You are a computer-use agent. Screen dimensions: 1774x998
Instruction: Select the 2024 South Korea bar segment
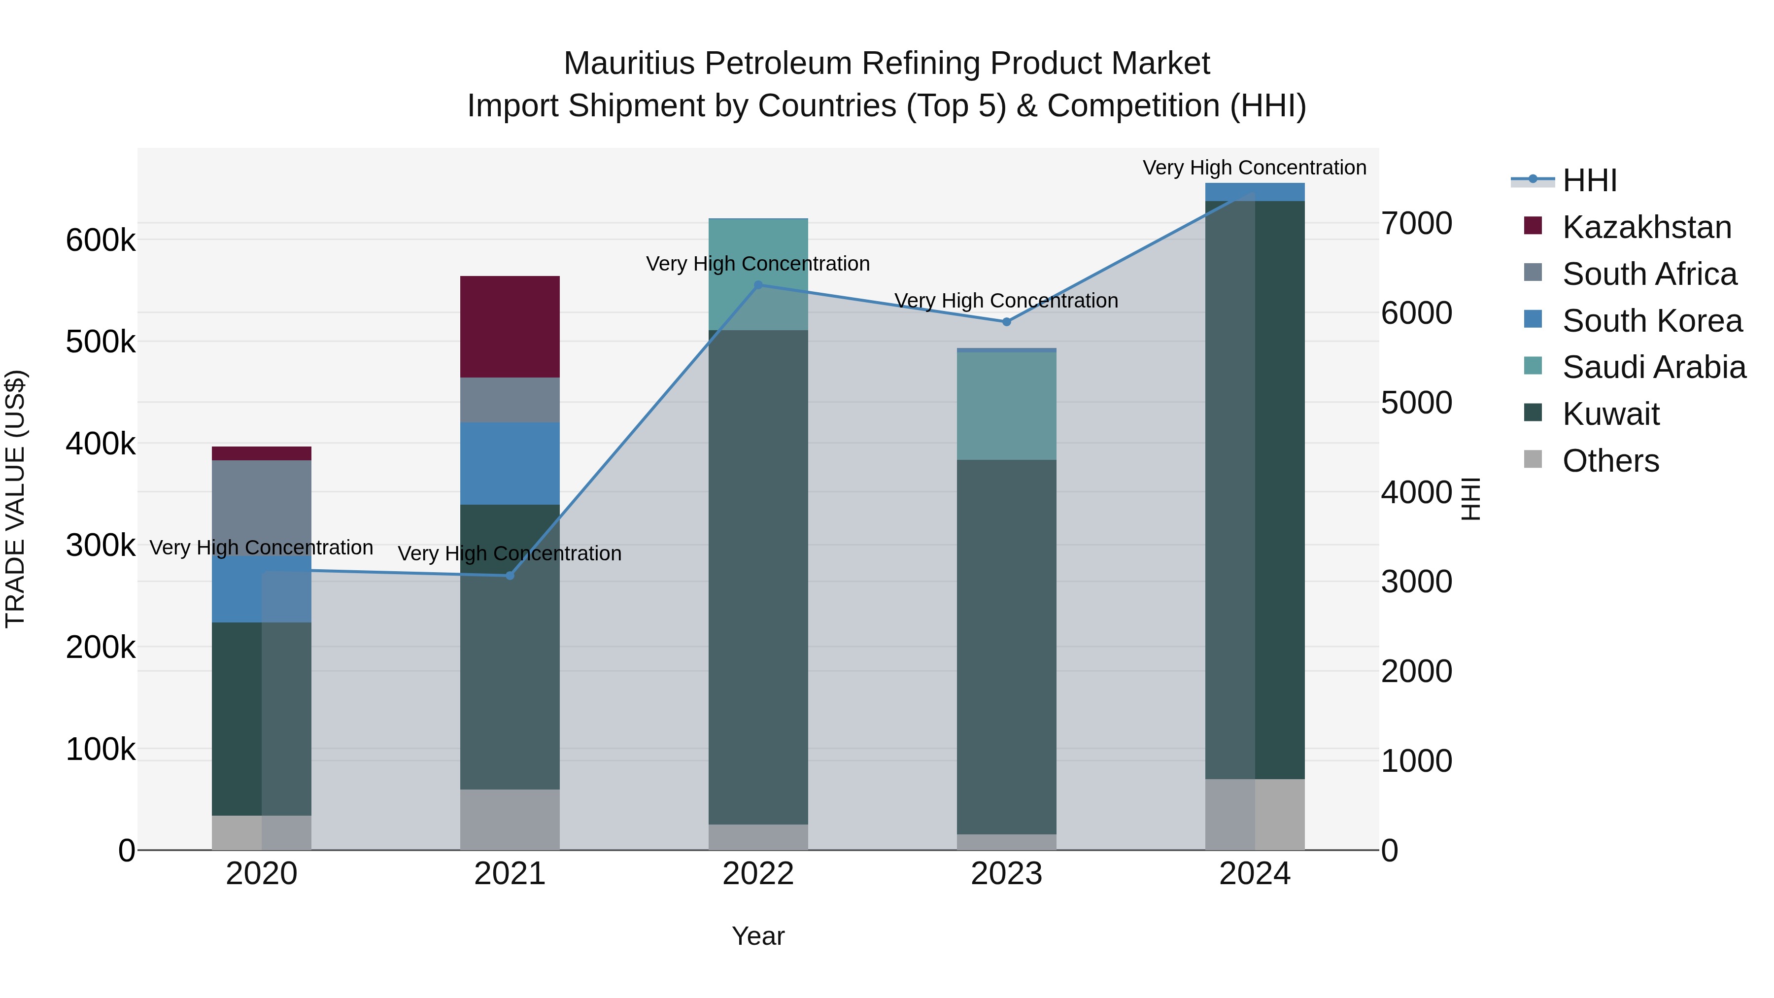pyautogui.click(x=1255, y=192)
